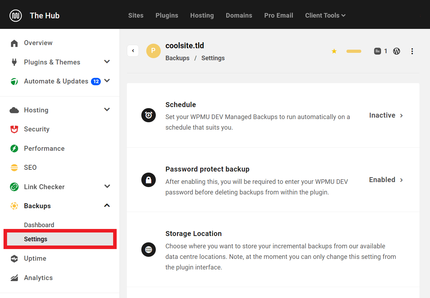The image size is (430, 298).
Task: Click the notes icon showing count 1
Action: 377,51
